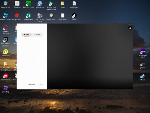Viewport: 150px width, 113px height.
Task: Open My Dream Setup shortcut
Action: [40, 18]
